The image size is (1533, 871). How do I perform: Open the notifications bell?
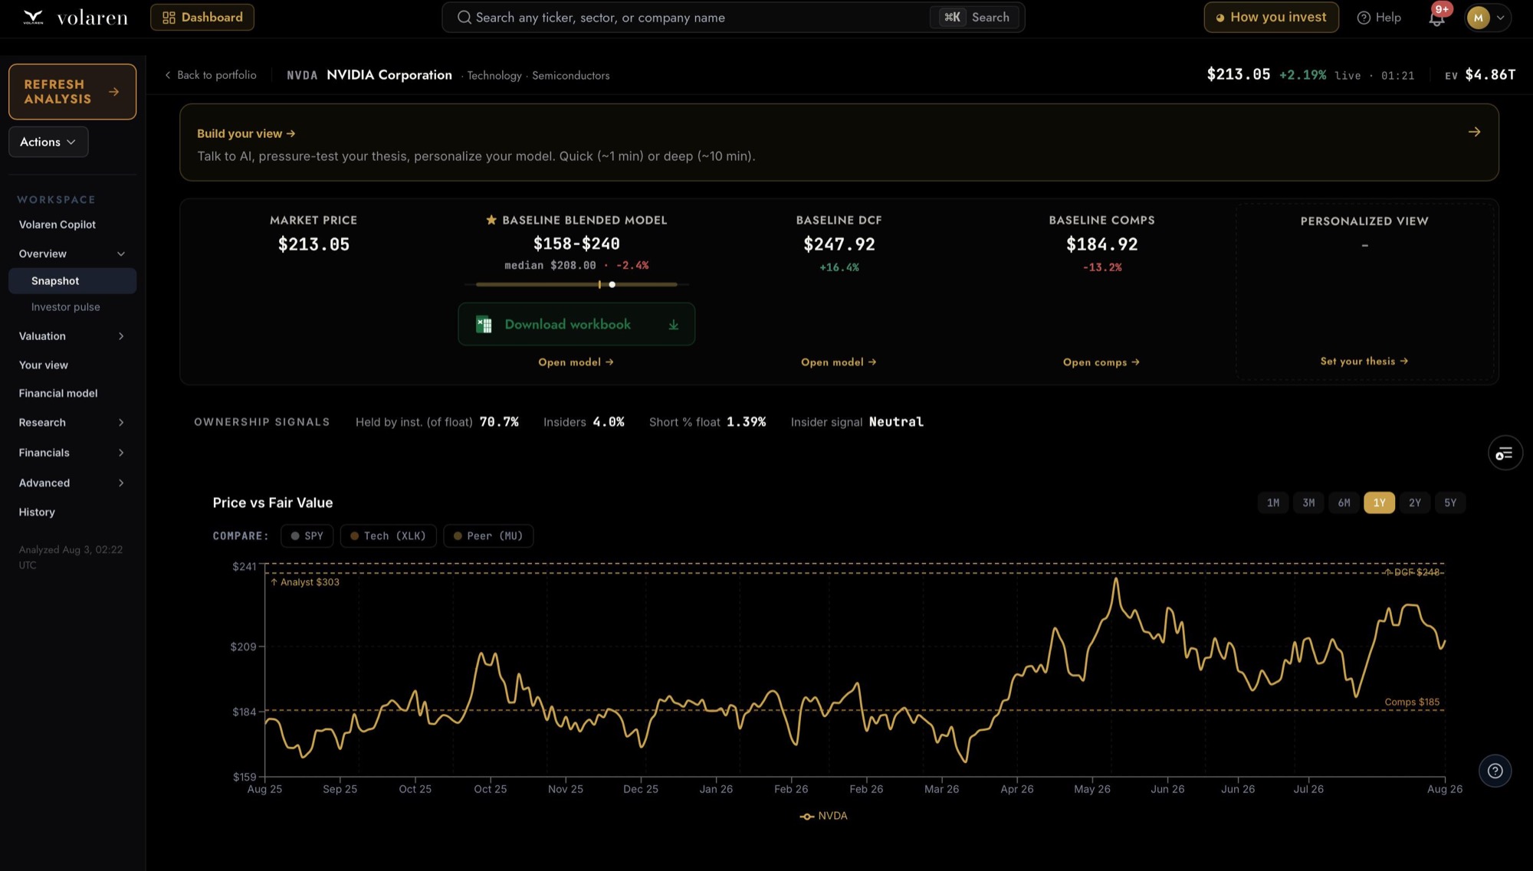[x=1436, y=18]
